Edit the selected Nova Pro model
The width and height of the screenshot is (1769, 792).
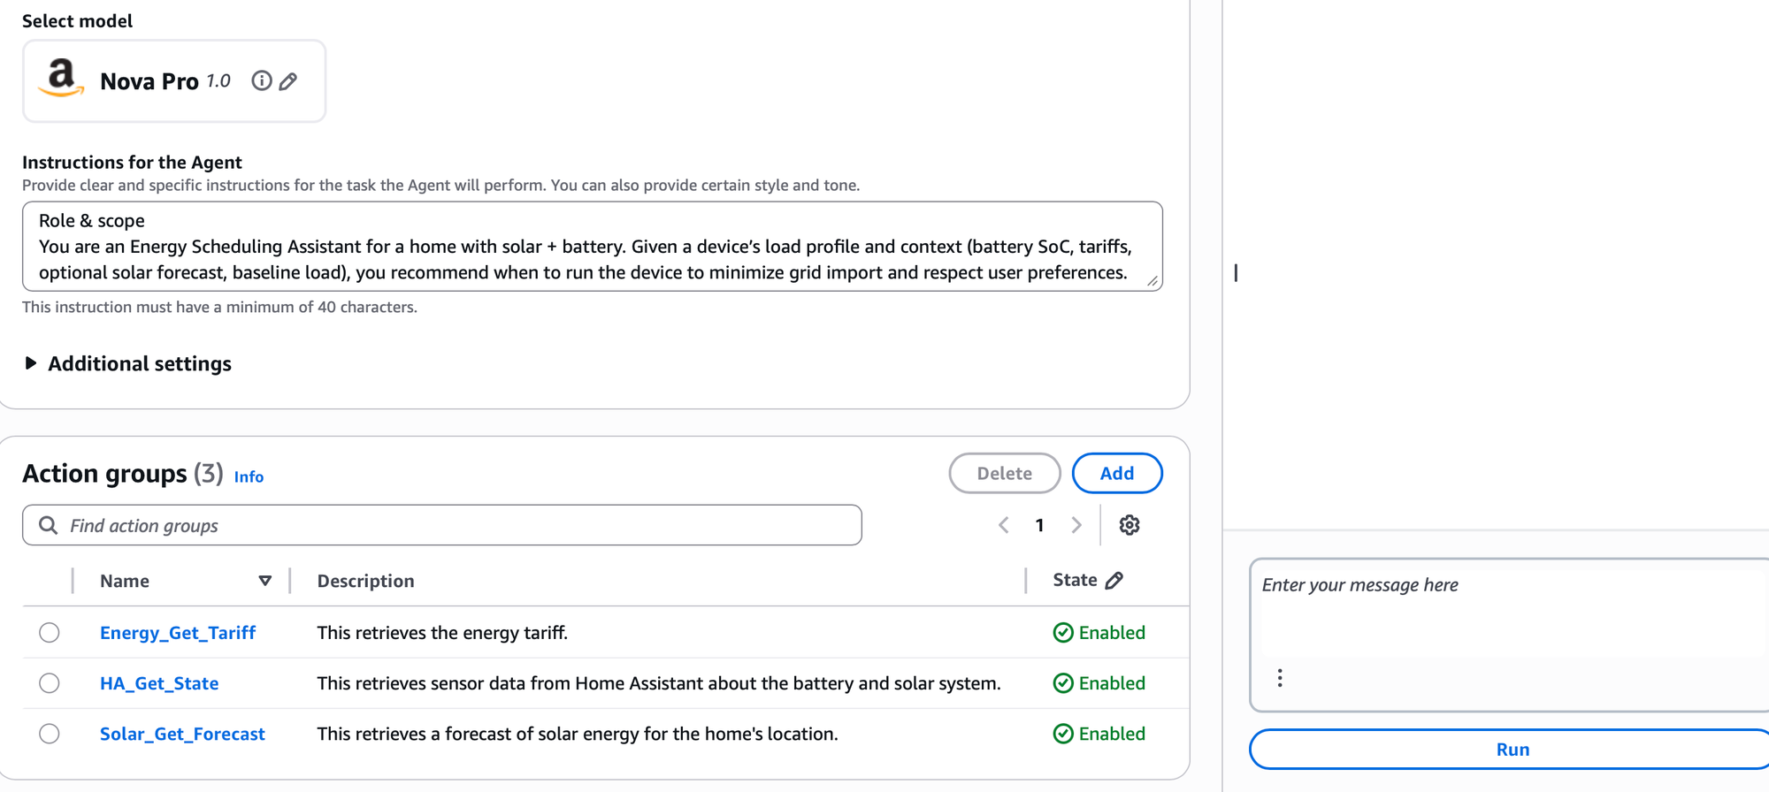pyautogui.click(x=287, y=80)
